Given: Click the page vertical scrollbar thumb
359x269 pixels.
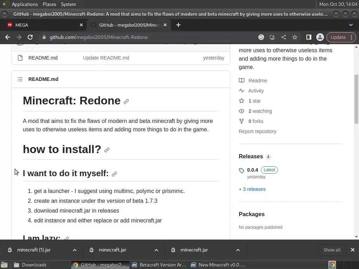Looking at the screenshot, I should pos(356,99).
